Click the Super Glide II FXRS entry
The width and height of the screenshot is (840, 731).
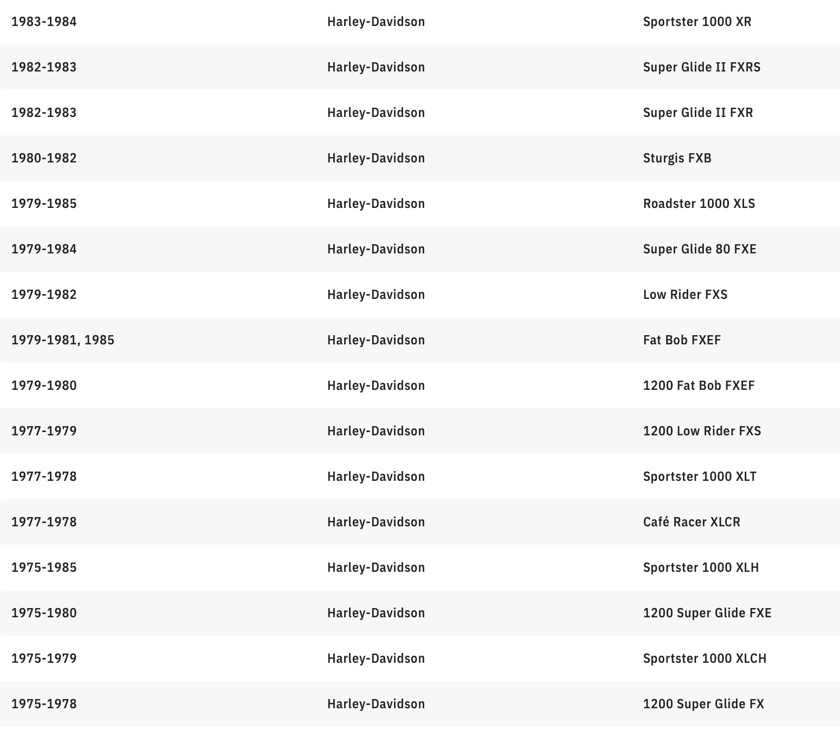pyautogui.click(x=702, y=67)
